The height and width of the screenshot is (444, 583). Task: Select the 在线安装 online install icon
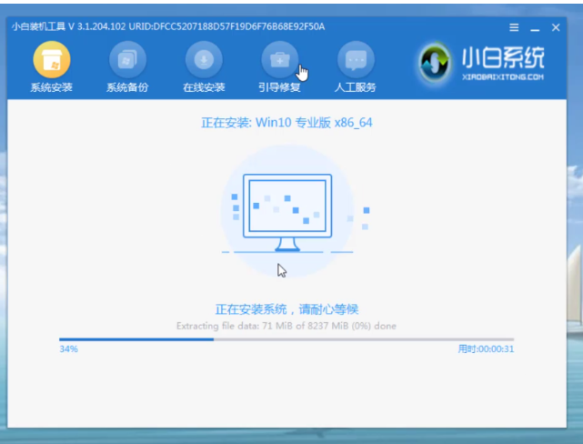(x=204, y=60)
